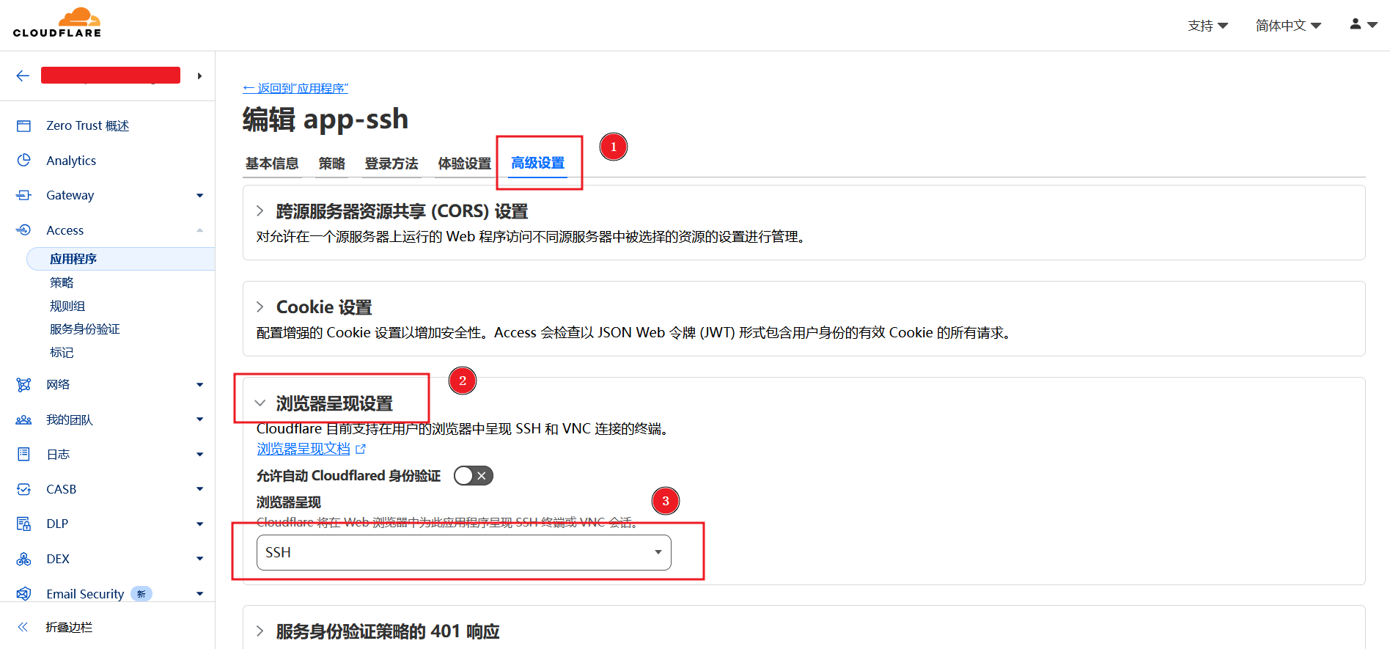Open 服务身份验证 in the sidebar

coord(85,329)
